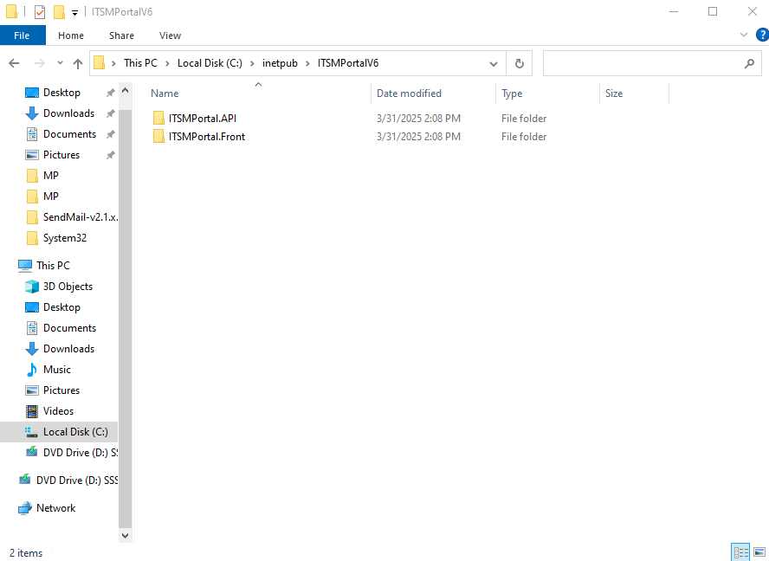This screenshot has width=769, height=561.
Task: Click the Refresh button in address bar
Action: tap(520, 63)
